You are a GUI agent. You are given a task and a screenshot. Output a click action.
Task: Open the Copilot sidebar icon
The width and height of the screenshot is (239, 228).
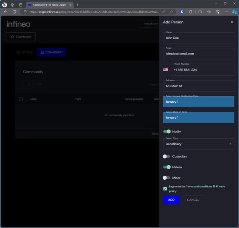tap(234, 12)
